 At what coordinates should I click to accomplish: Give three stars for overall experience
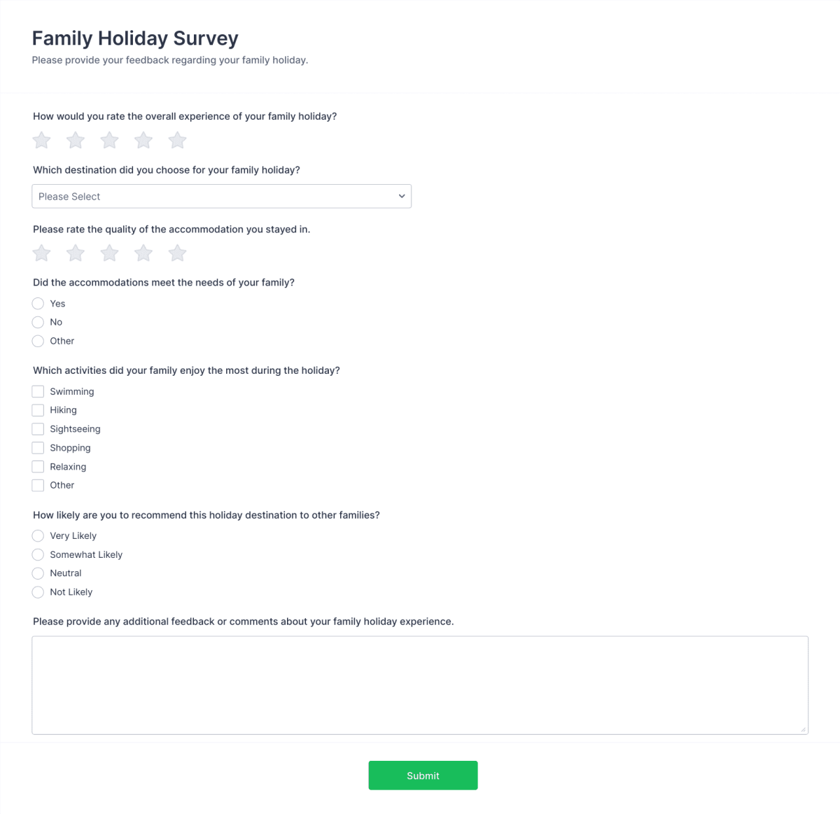pyautogui.click(x=109, y=140)
